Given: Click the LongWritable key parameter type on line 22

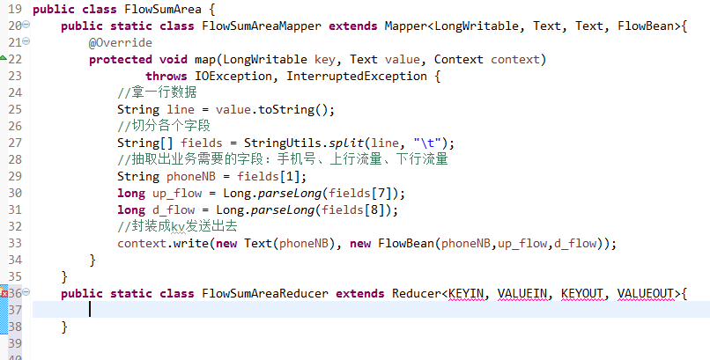Looking at the screenshot, I should tap(265, 59).
